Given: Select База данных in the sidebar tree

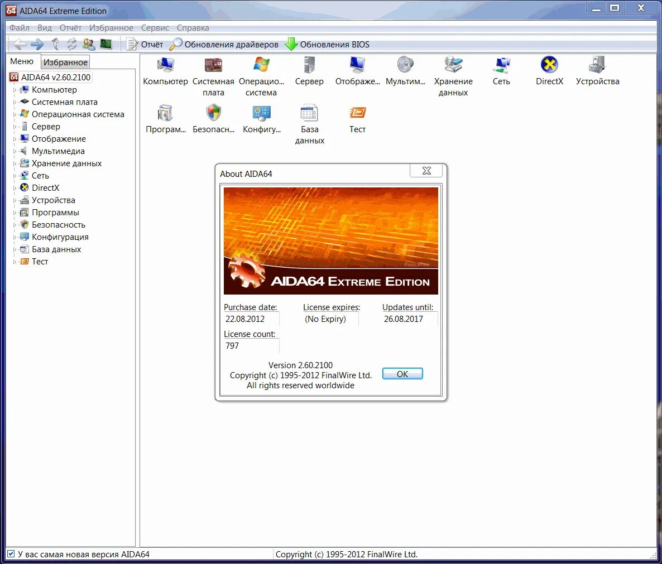Looking at the screenshot, I should [56, 249].
